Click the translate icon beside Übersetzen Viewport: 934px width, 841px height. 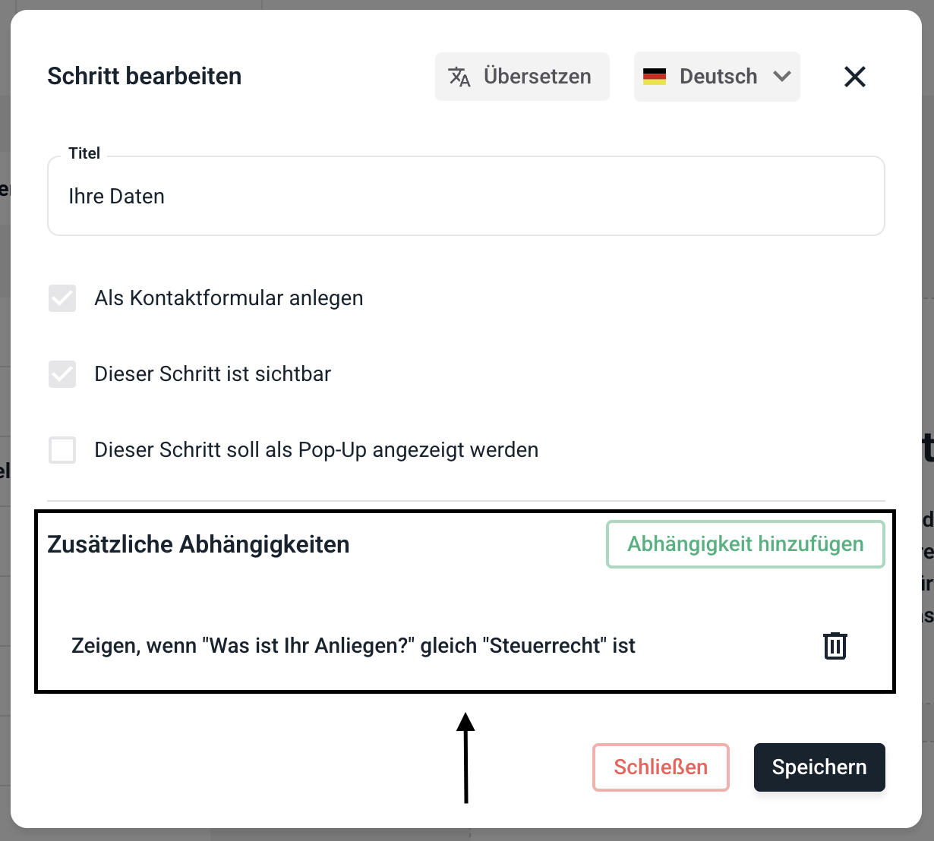(x=459, y=77)
